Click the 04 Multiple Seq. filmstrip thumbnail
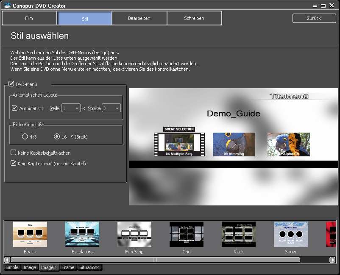340x275 pixels. (179, 144)
